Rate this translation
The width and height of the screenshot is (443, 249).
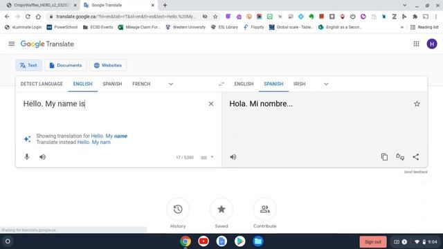[x=400, y=157]
